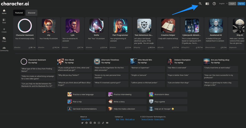
Task: Click the Reddit icon in footer
Action: click(86, 123)
